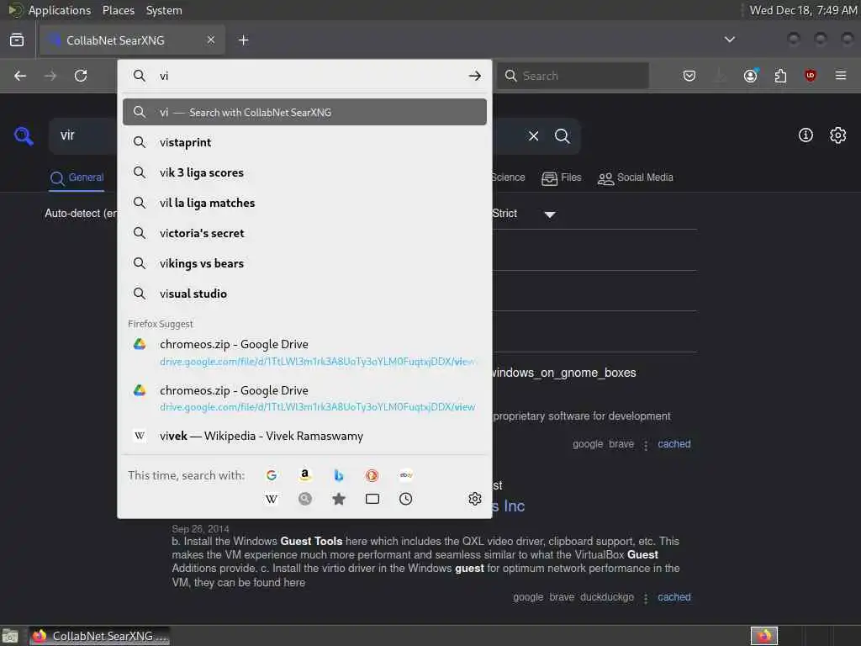This screenshot has height=646, width=861.
Task: Search this time with DuckDuckGo icon
Action: (372, 475)
